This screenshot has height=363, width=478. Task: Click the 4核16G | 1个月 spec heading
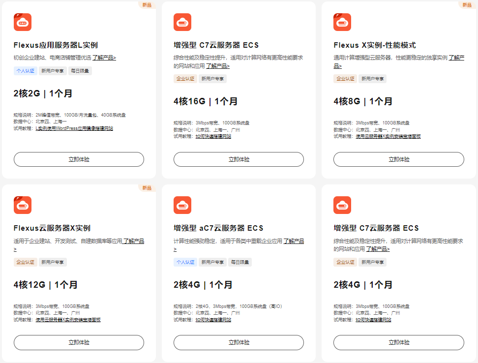pyautogui.click(x=206, y=101)
